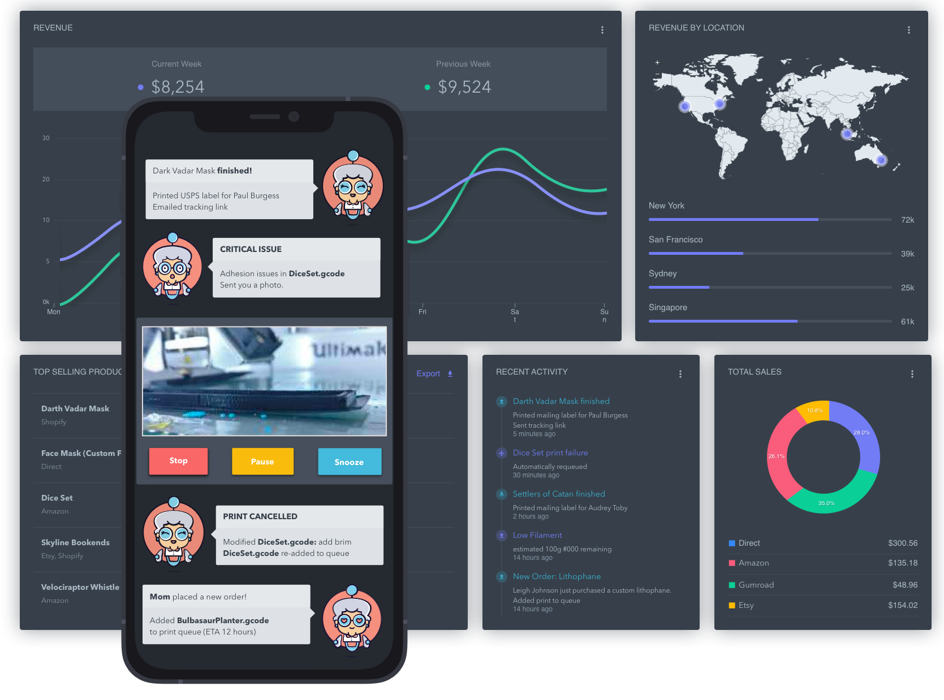Open New Order: Lithophane activity
Image resolution: width=944 pixels, height=700 pixels.
tap(557, 576)
